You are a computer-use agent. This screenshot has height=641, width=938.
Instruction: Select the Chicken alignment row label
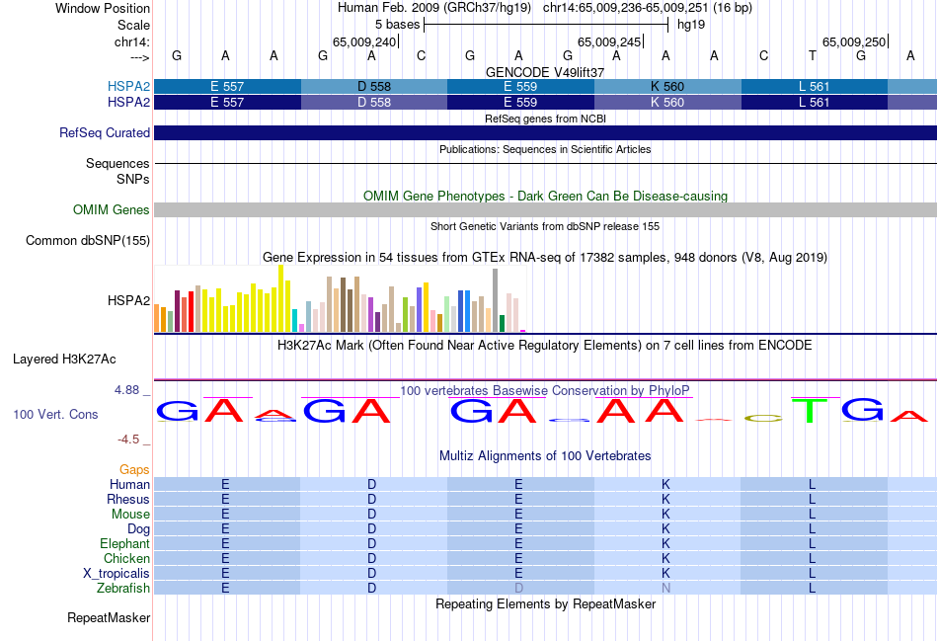[x=126, y=558]
